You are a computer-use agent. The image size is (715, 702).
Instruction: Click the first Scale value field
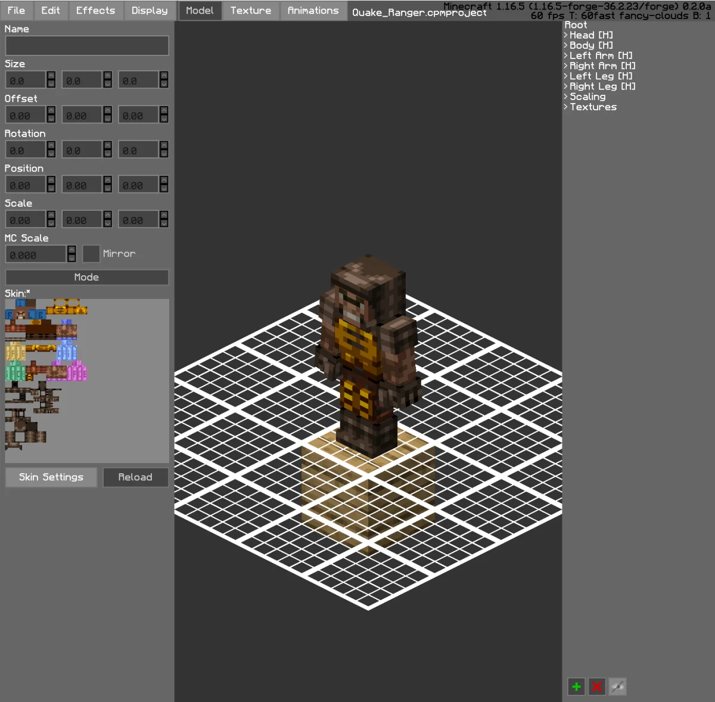click(x=26, y=219)
